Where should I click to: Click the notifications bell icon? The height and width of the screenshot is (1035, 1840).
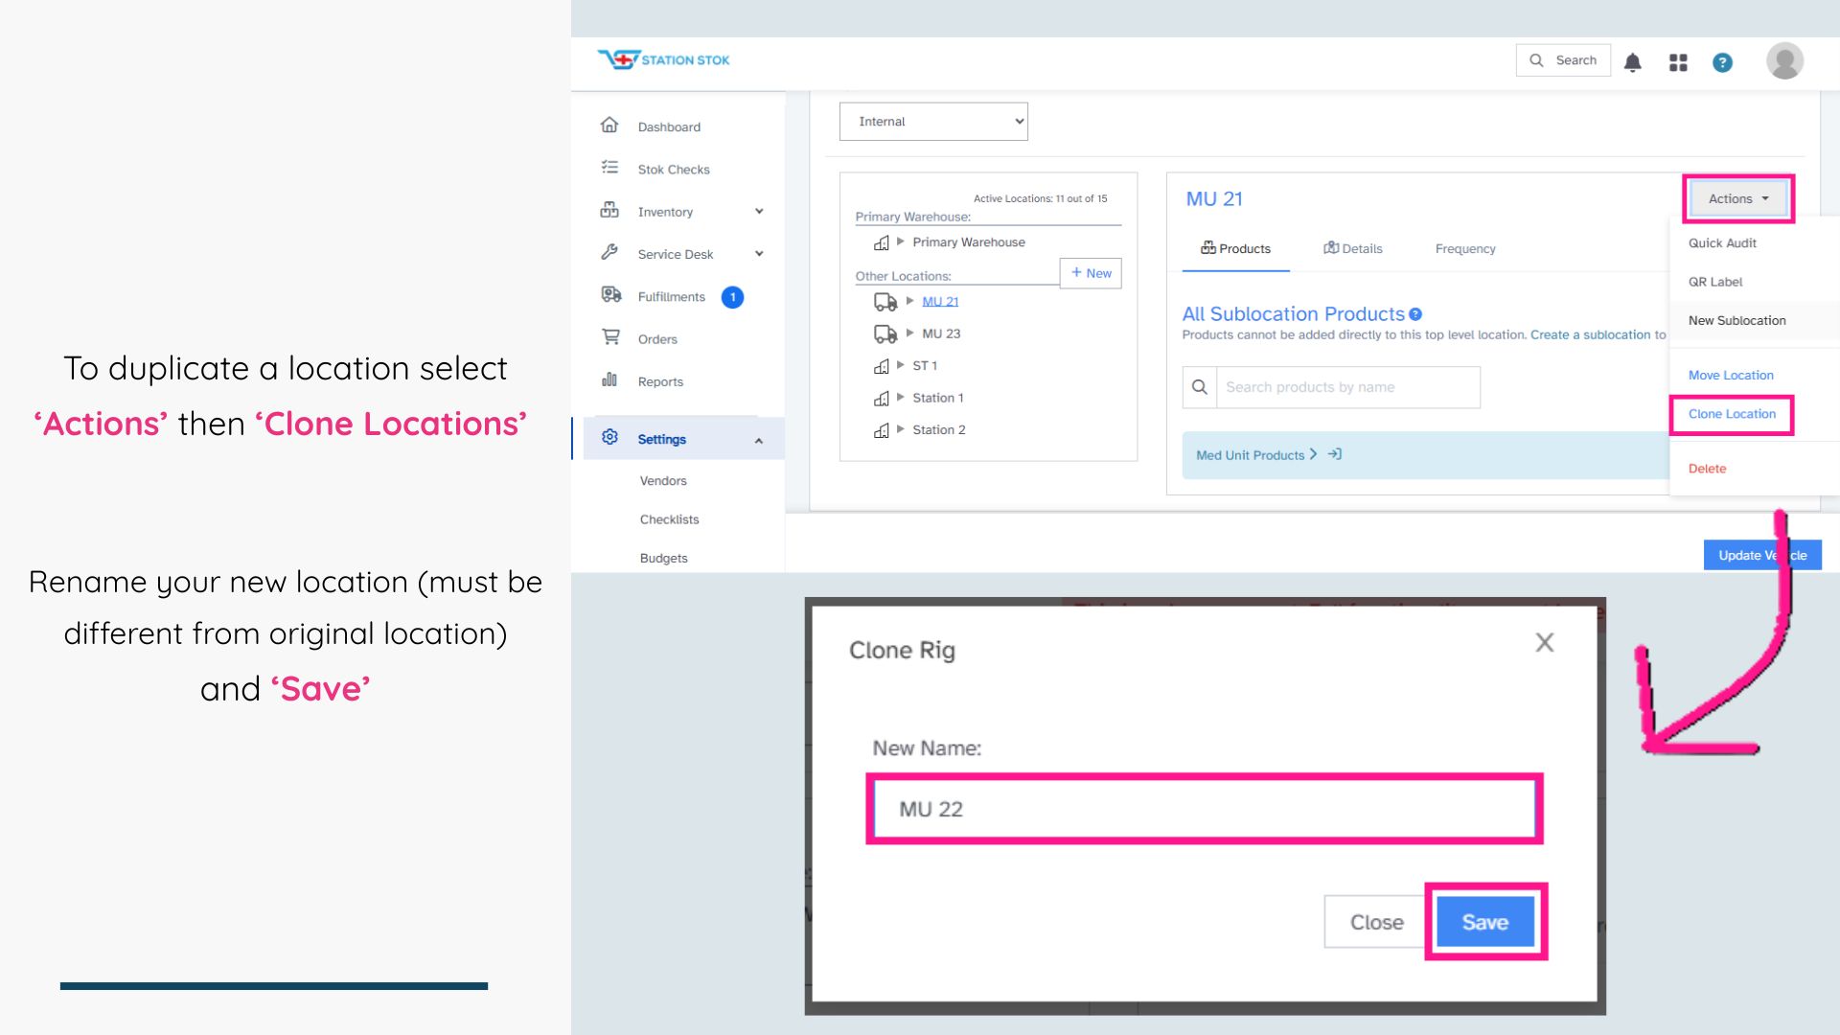pyautogui.click(x=1633, y=62)
